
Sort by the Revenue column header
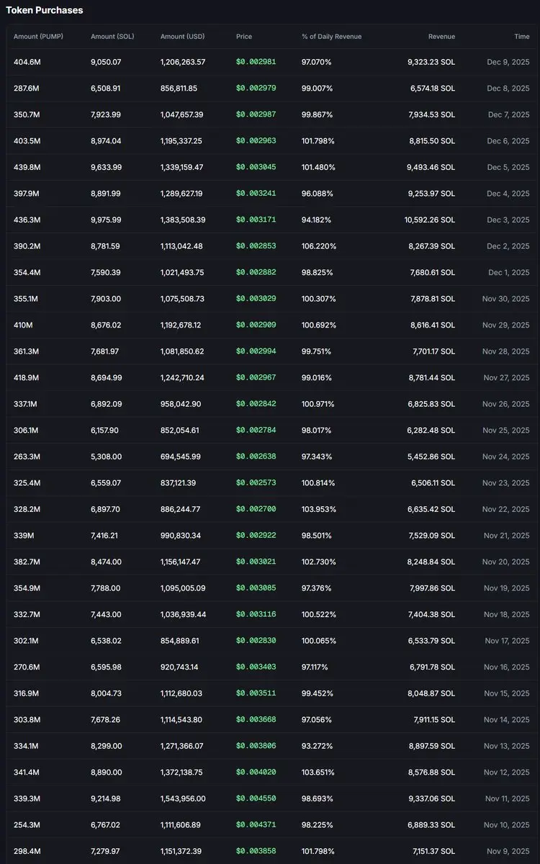(x=441, y=37)
